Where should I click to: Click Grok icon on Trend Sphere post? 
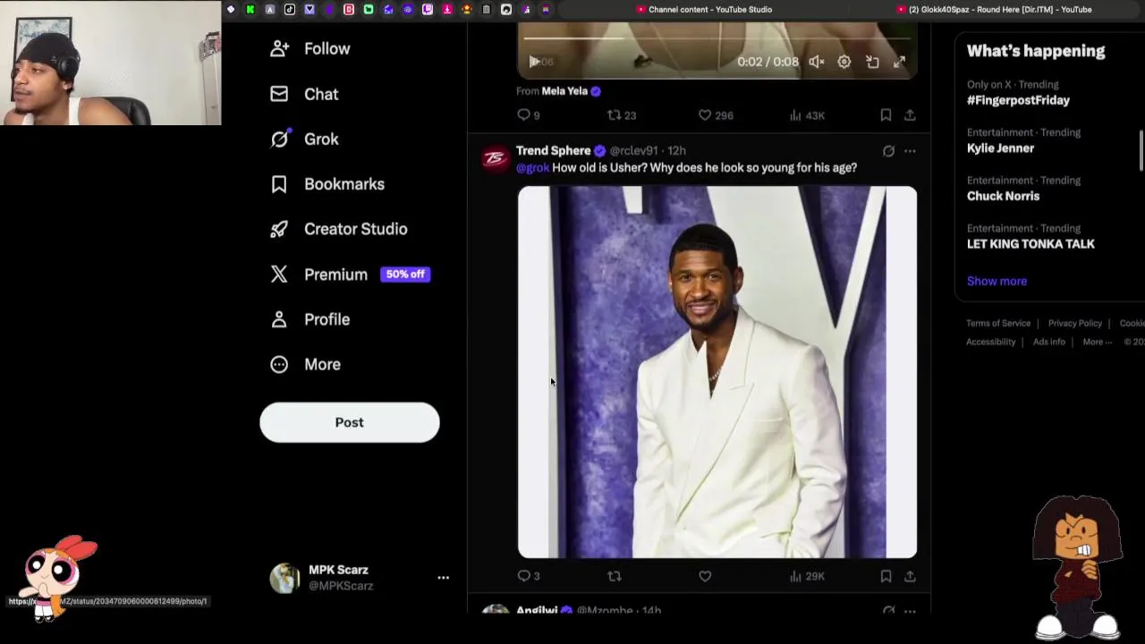(x=888, y=151)
